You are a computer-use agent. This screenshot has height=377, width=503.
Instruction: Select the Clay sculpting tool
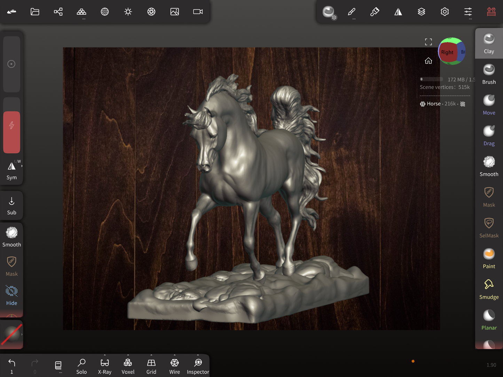pos(489,43)
